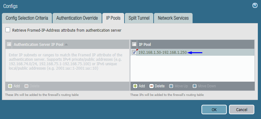
Task: Move the IP Pool entry up
Action: [178, 86]
